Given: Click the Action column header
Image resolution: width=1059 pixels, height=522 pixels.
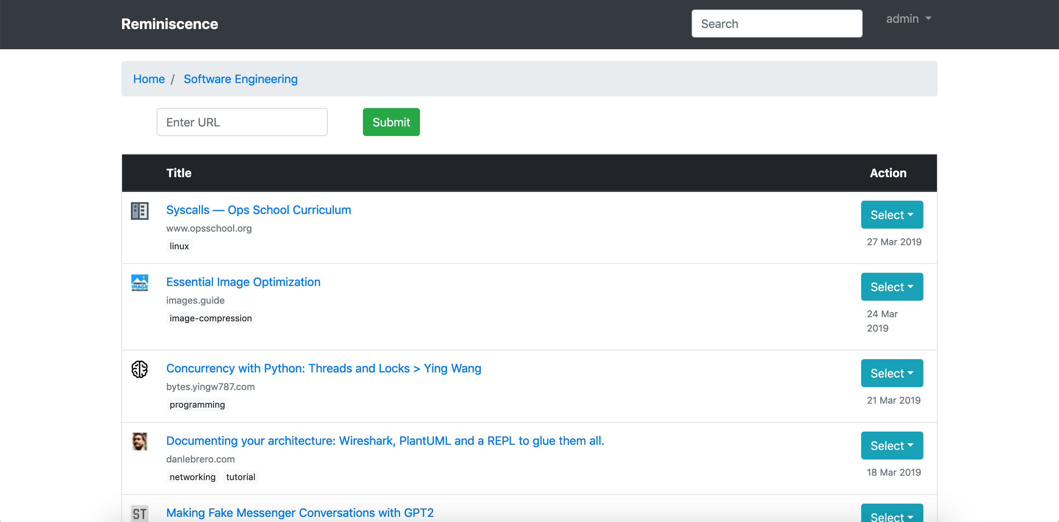Looking at the screenshot, I should [888, 173].
